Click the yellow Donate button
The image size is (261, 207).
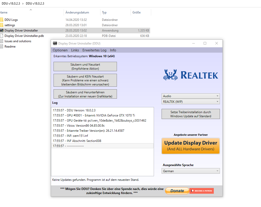(x=177, y=191)
